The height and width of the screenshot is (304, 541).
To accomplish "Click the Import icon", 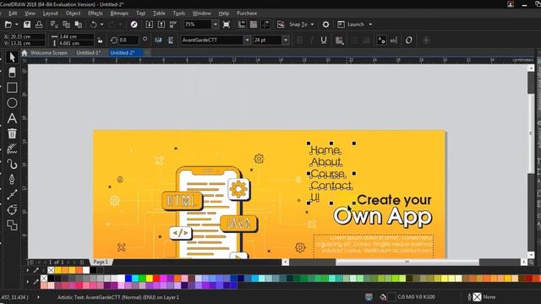I will 149,24.
